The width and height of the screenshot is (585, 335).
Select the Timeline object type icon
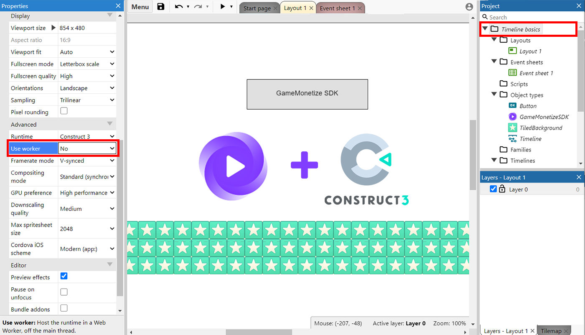512,138
